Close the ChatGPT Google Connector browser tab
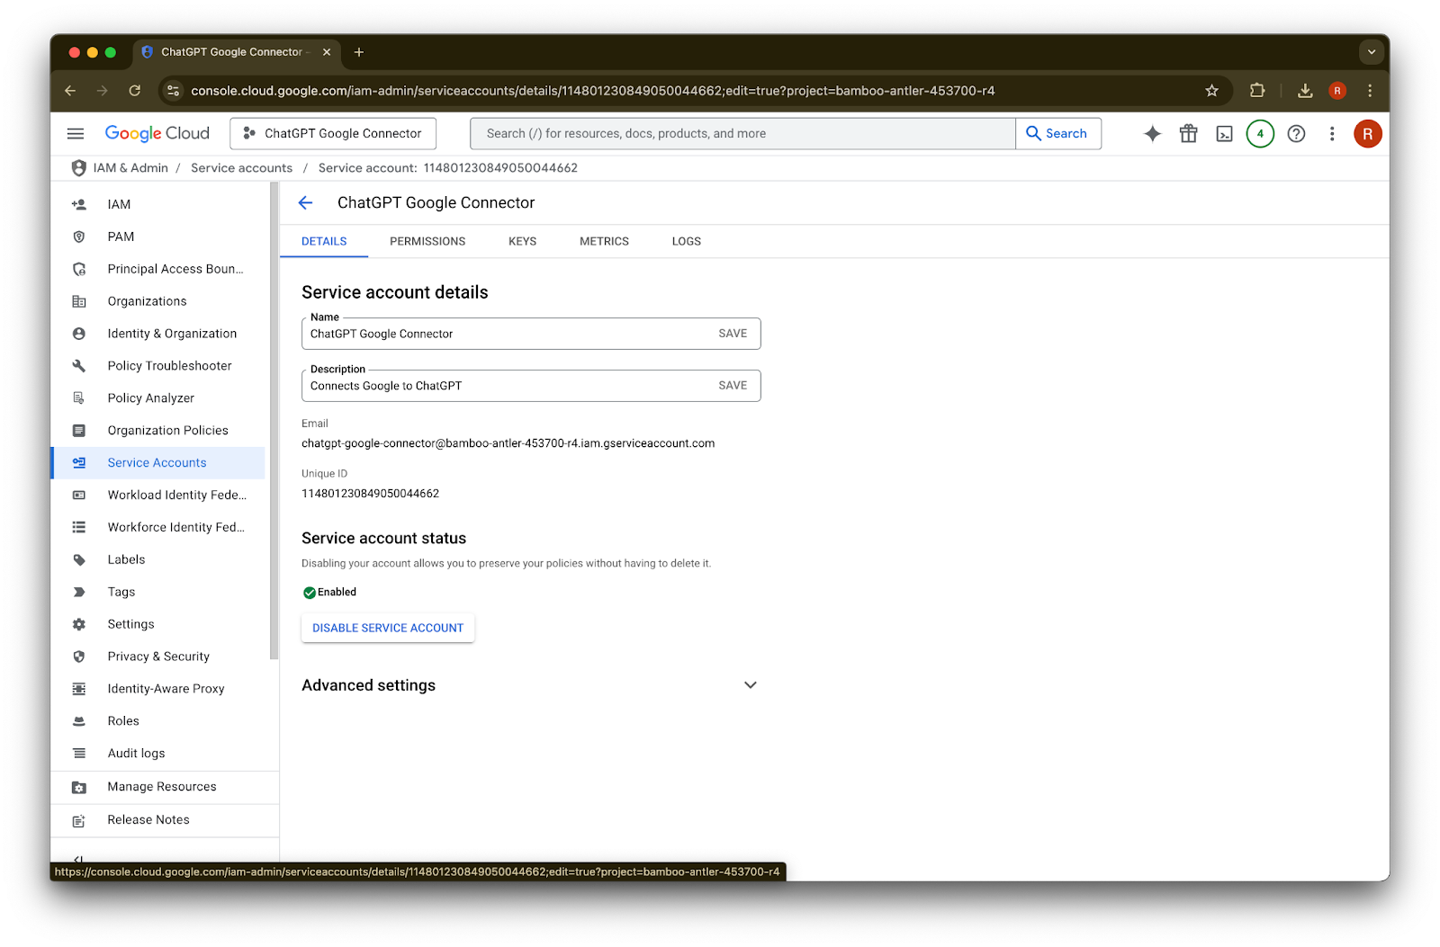The height and width of the screenshot is (947, 1440). (327, 52)
